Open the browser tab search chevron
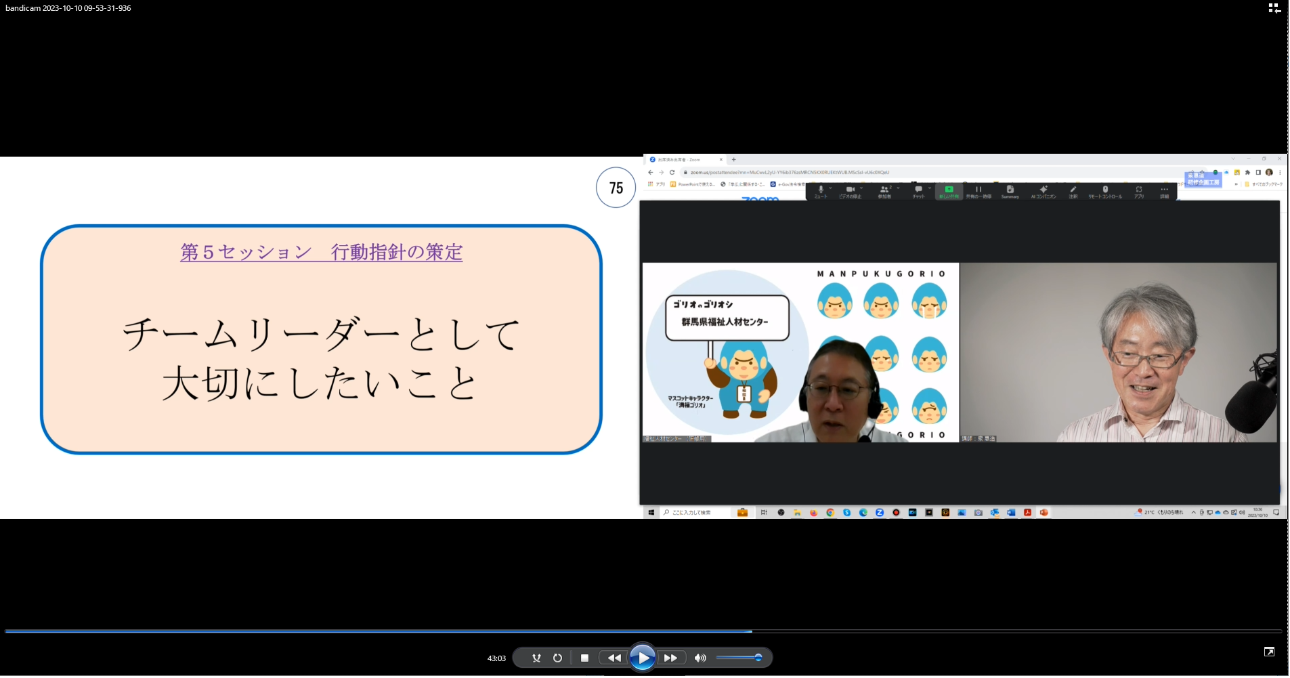The width and height of the screenshot is (1290, 678). [1233, 159]
